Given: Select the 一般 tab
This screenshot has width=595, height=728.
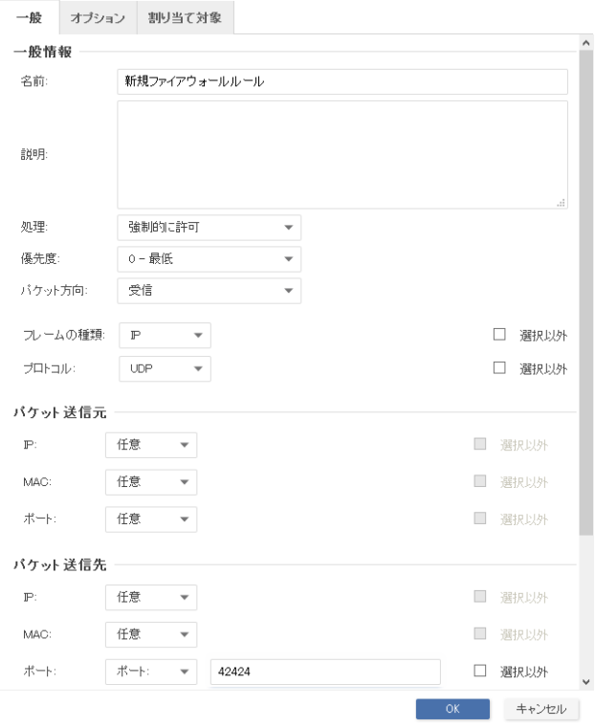Looking at the screenshot, I should (x=28, y=19).
